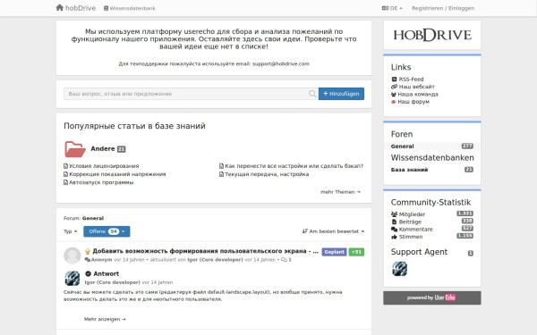The width and height of the screenshot is (537, 335).
Task: Click the chain link icon beside Наш вебсайт
Action: (394, 87)
